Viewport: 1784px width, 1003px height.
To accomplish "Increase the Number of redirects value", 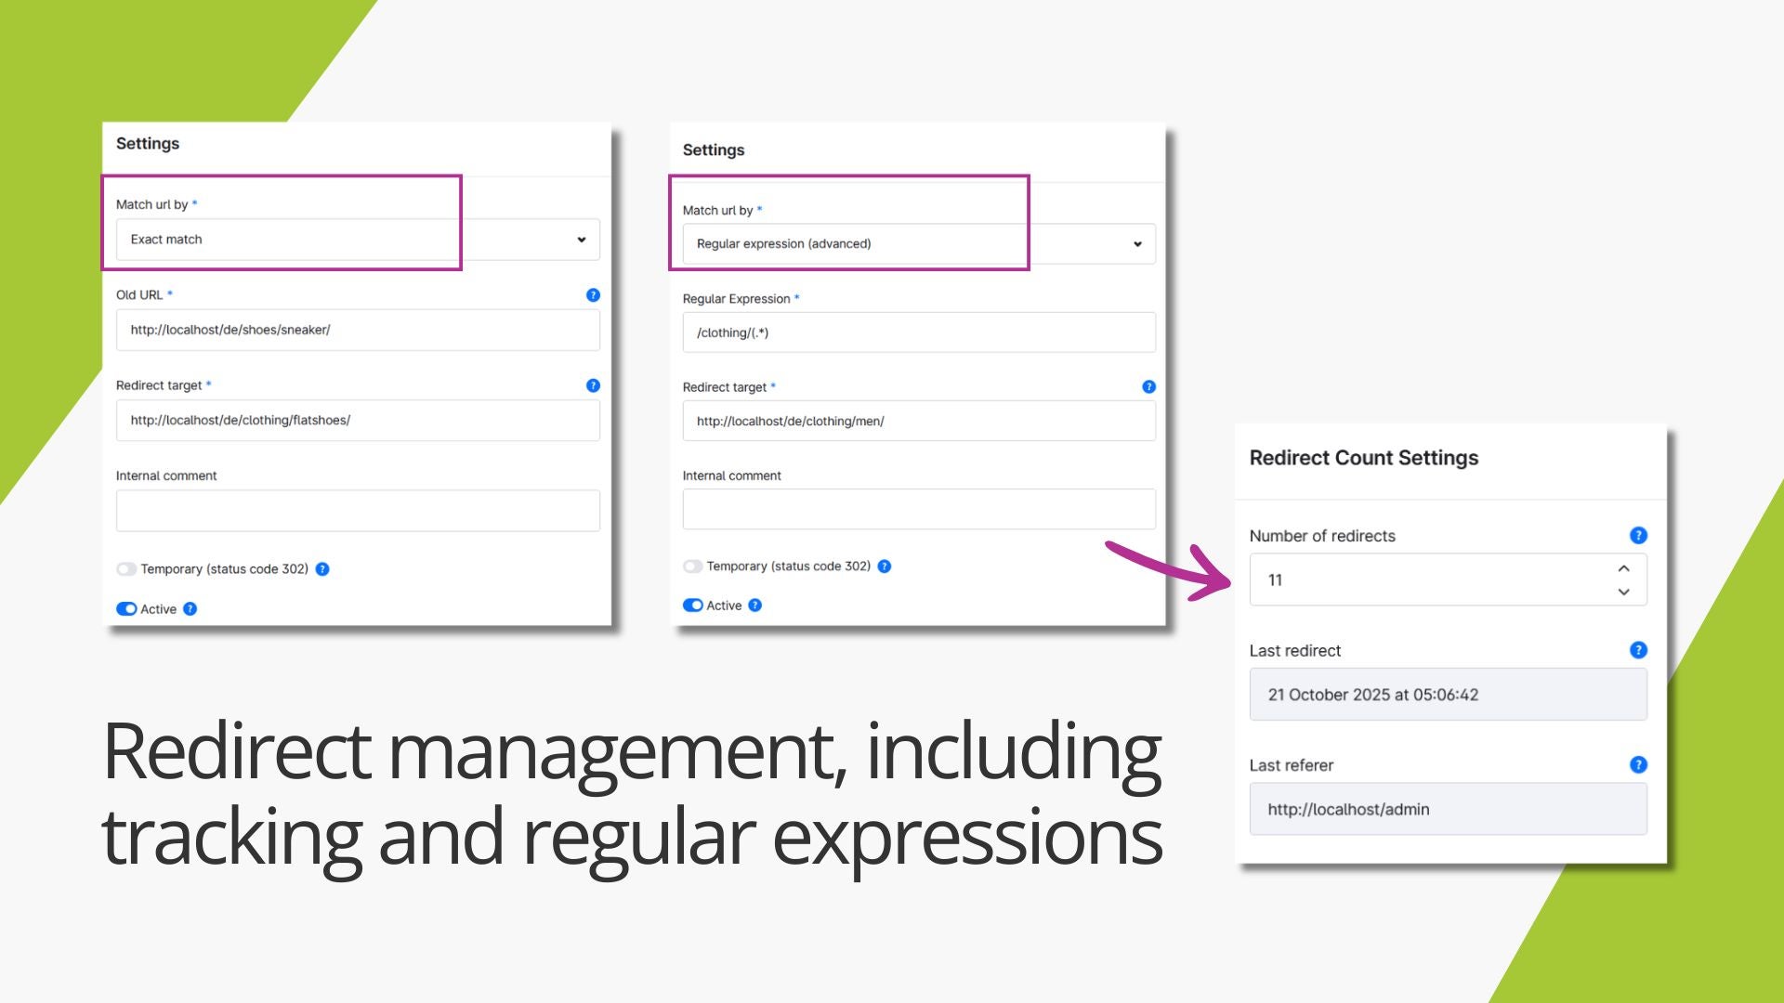I will click(x=1623, y=568).
